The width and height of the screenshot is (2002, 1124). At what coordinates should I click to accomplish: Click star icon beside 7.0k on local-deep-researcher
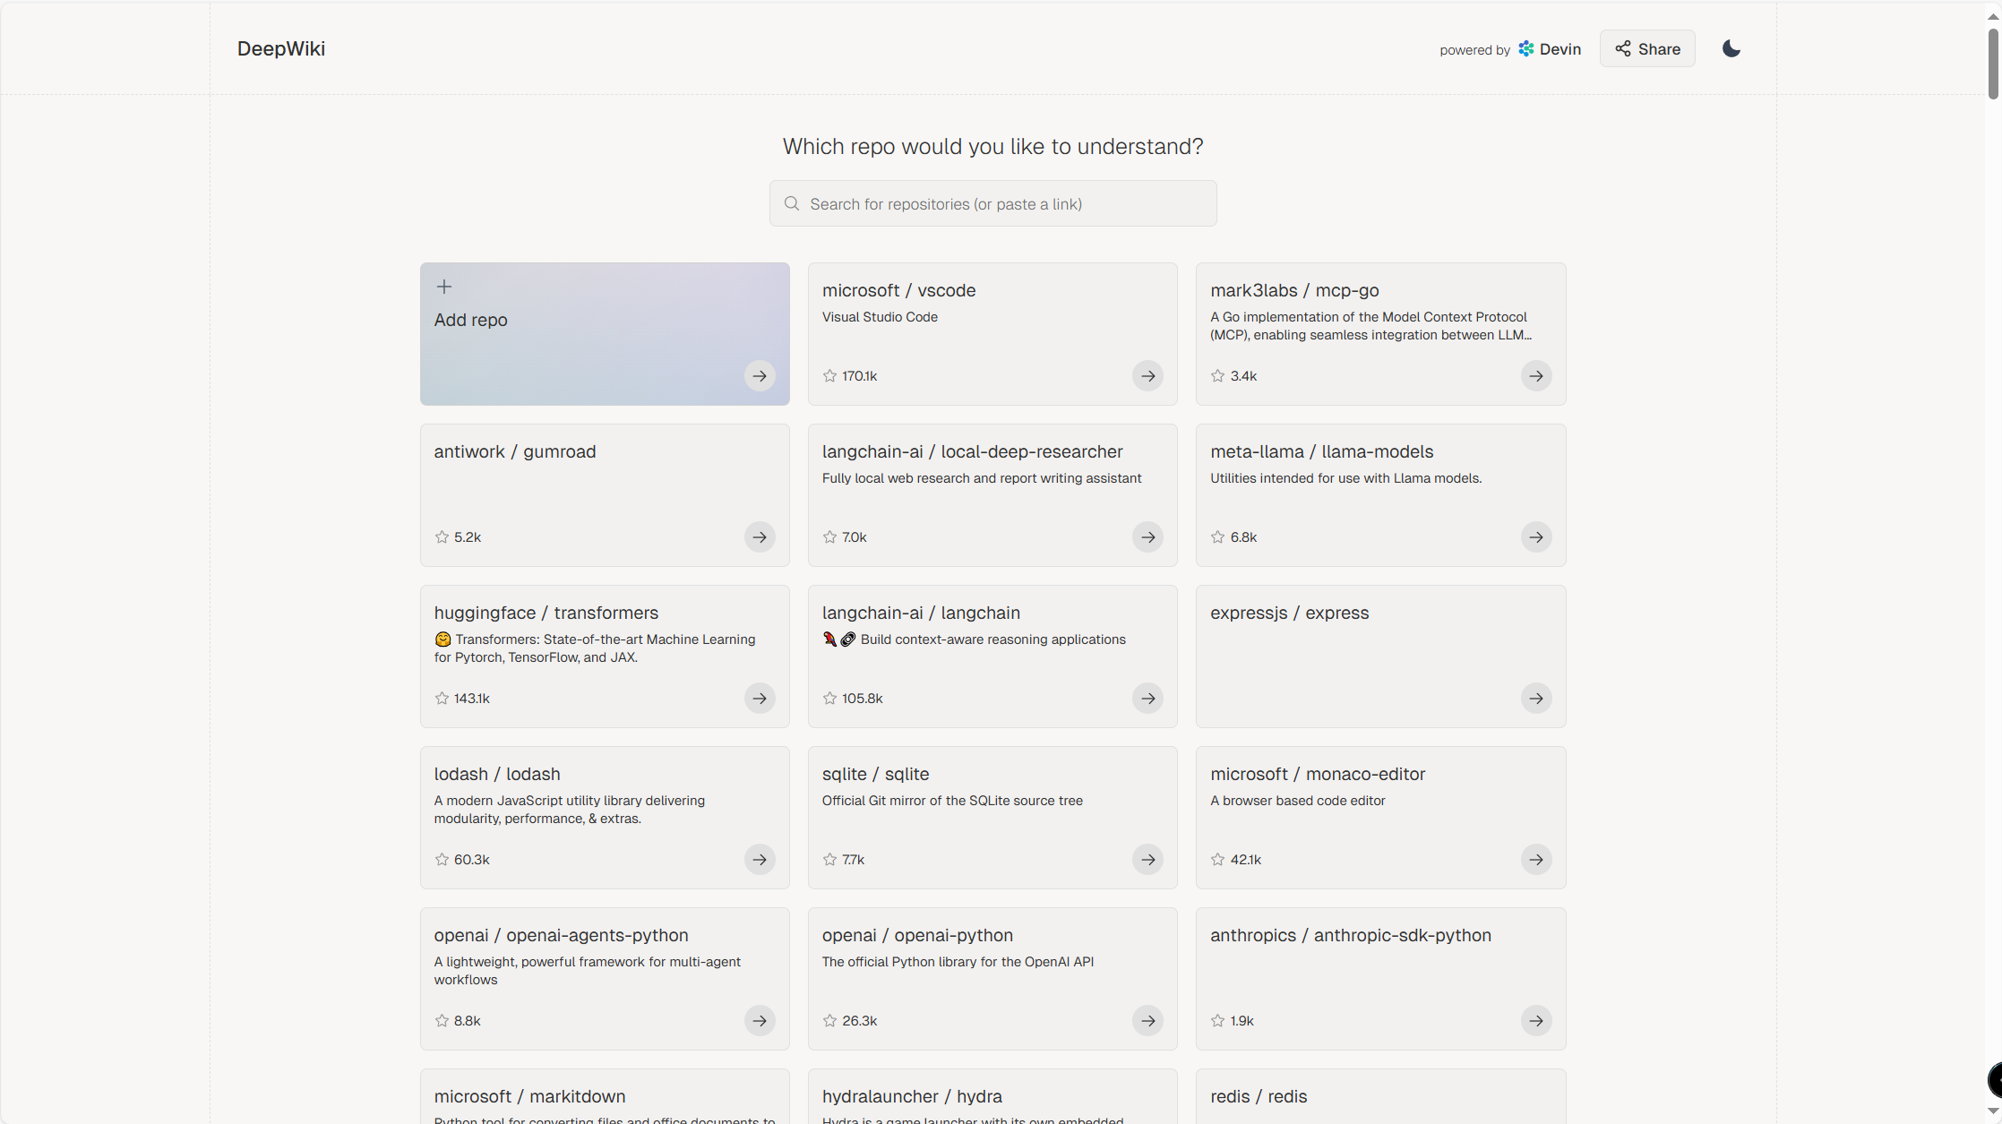coord(829,536)
